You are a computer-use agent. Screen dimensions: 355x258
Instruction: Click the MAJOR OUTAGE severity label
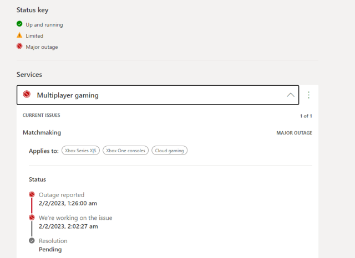[x=294, y=133]
